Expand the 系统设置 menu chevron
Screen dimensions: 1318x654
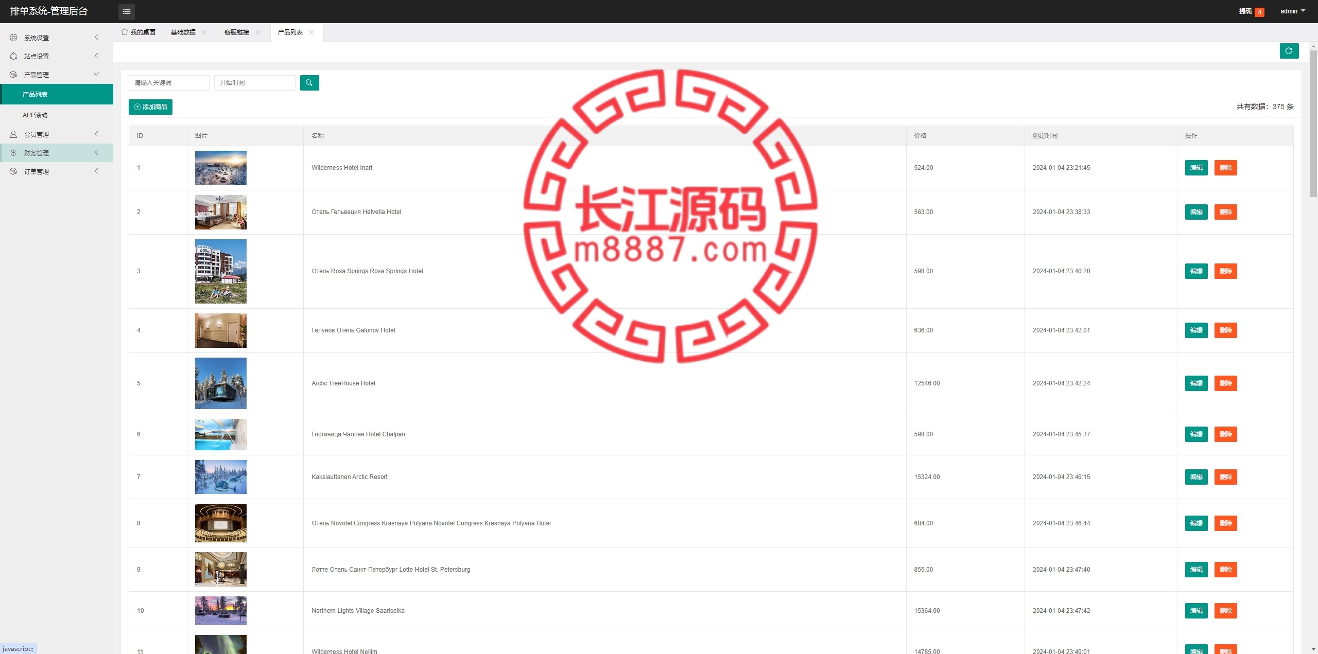tap(96, 37)
